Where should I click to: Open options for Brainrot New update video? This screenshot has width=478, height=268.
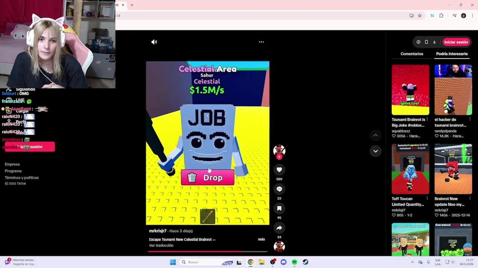(470, 199)
